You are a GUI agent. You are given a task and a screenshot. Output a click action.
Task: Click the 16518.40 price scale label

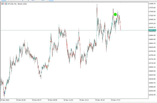(x=152, y=95)
